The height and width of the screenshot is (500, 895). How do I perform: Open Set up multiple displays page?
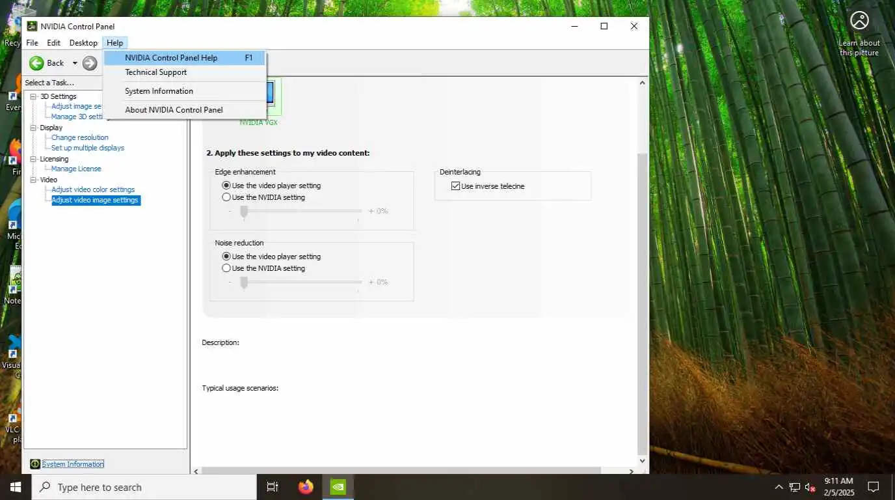[x=88, y=148]
